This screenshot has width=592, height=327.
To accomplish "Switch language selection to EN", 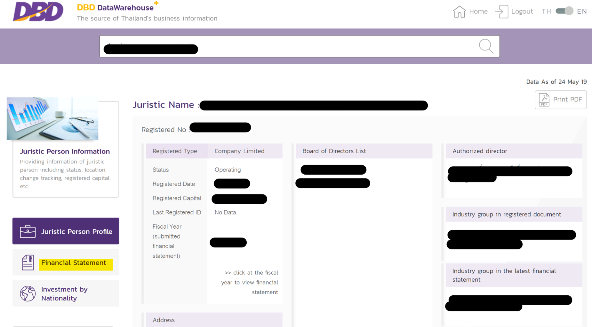I will [582, 11].
